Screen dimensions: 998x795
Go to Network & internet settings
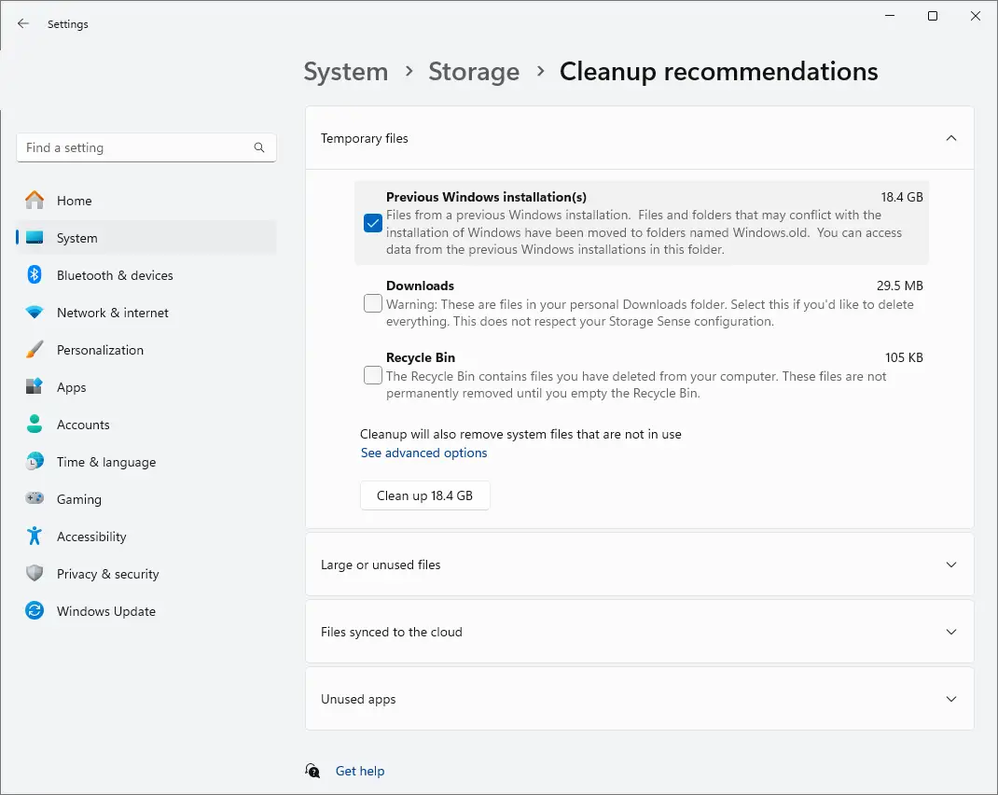(146, 313)
